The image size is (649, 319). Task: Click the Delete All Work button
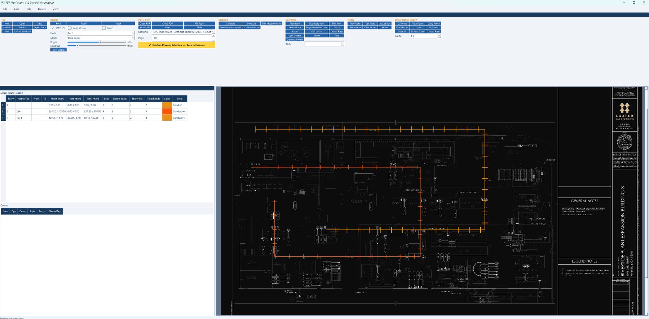point(295,40)
